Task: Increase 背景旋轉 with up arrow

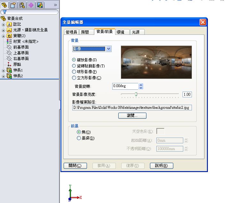Action: 141,85
